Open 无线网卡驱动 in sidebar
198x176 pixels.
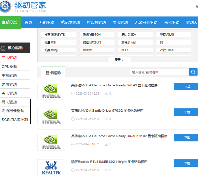pyautogui.click(x=13, y=111)
